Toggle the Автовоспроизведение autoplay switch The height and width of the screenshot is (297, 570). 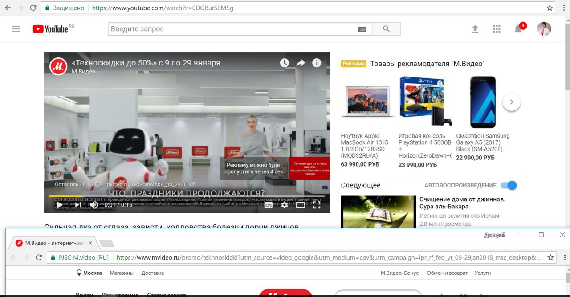(x=509, y=185)
